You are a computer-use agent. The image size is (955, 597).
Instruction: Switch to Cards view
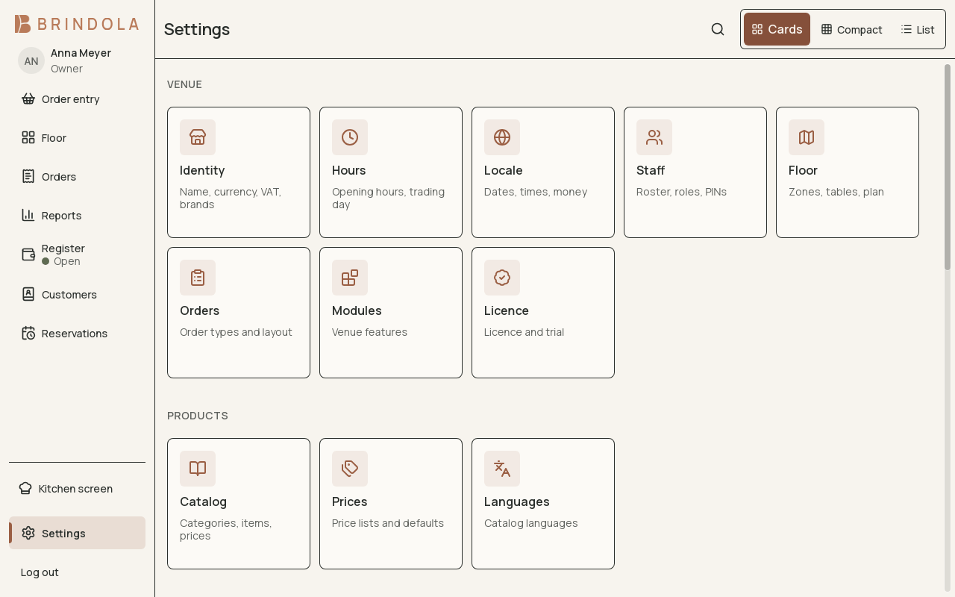click(777, 29)
